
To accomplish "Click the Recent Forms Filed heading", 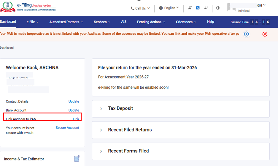I will click(128, 151).
